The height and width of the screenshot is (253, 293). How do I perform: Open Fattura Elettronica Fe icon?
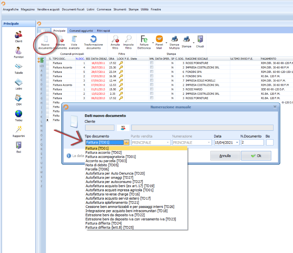click(144, 42)
